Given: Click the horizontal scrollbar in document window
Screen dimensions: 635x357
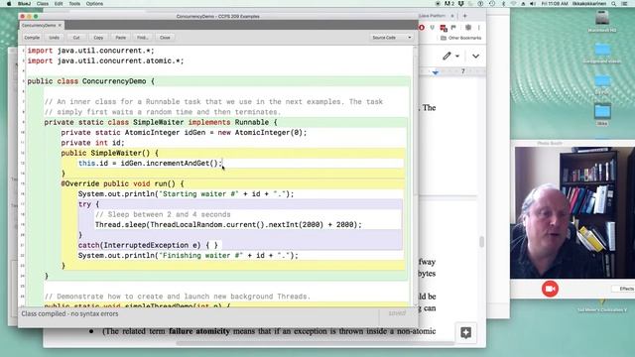Looking at the screenshot, I should coord(316,344).
